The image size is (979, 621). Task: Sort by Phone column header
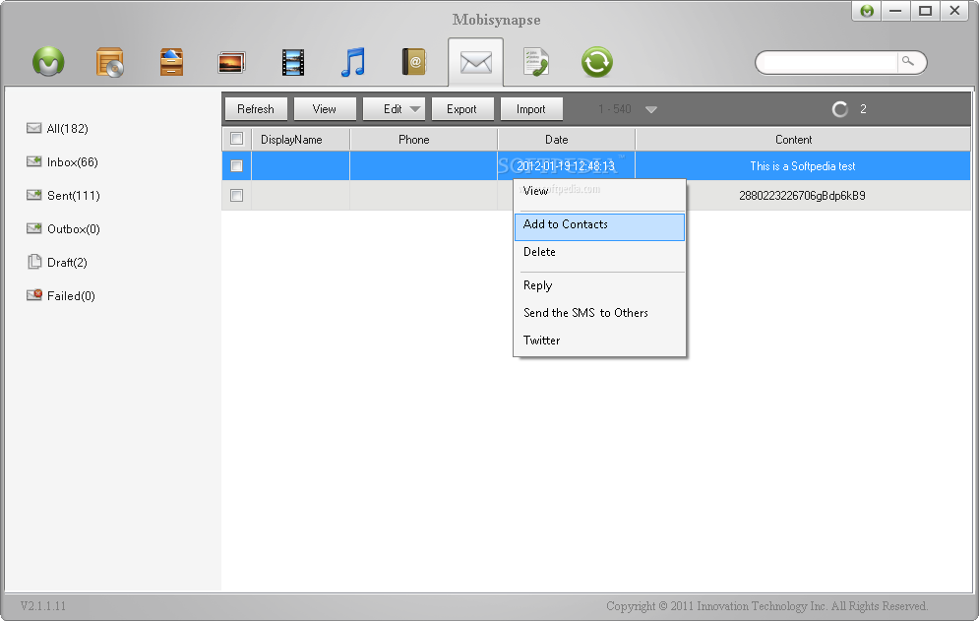click(423, 140)
